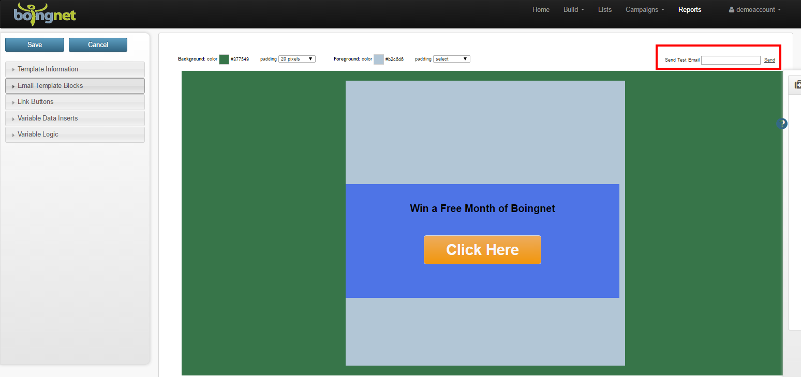This screenshot has height=377, width=801.
Task: Expand the Variable Data Inserts section
Action: point(75,118)
